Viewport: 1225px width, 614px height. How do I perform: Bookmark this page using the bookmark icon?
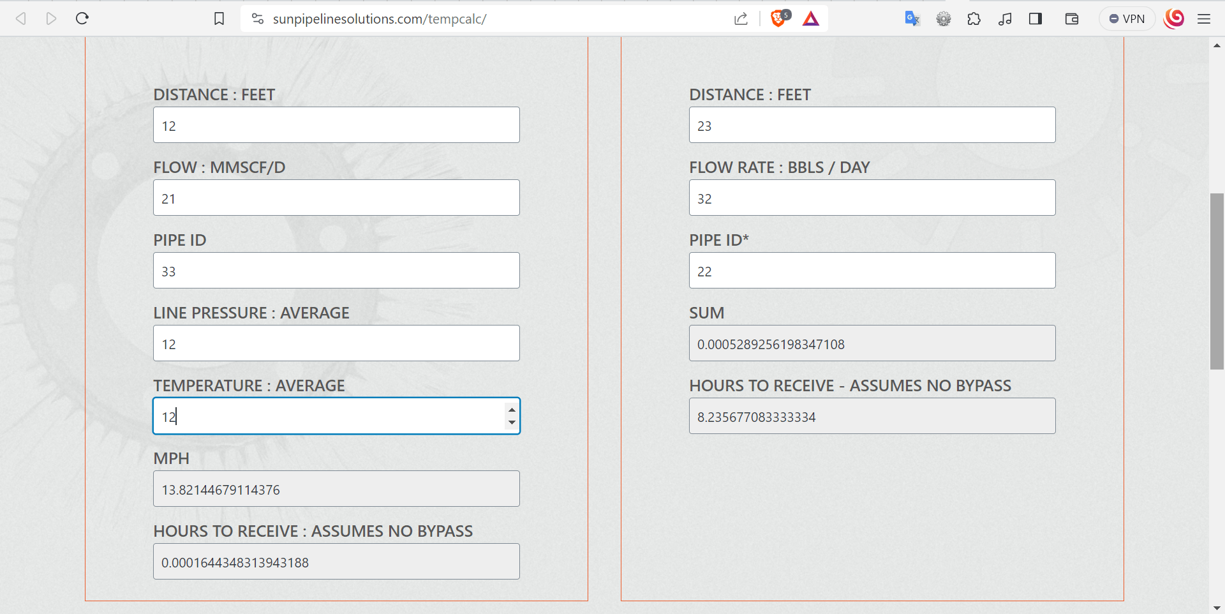(219, 19)
